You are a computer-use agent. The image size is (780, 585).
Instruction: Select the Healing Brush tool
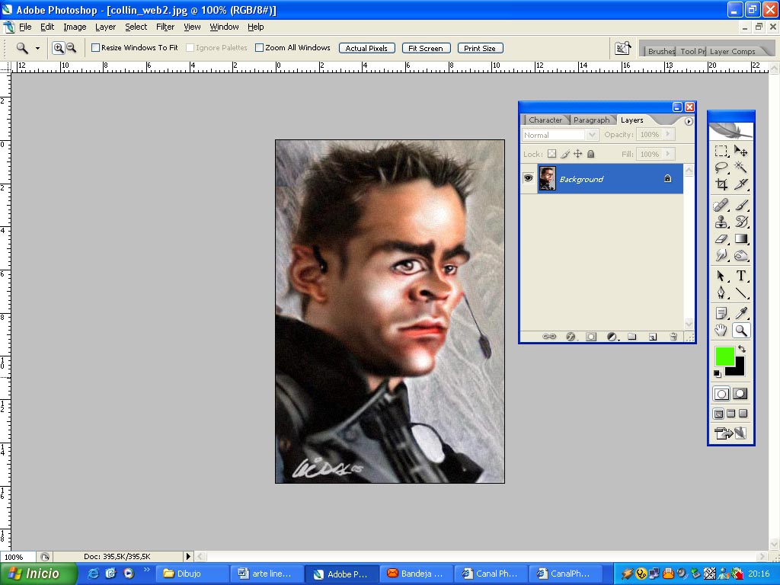[x=721, y=205]
